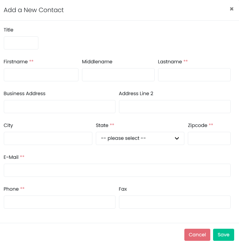239x245 pixels.
Task: Click the Zipcode input field
Action: 209,138
